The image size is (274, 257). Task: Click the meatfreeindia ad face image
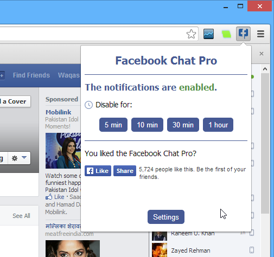pyautogui.click(x=73, y=249)
